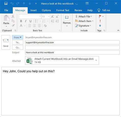Screen dimensions: 121x117
Task: Mark message as High Importance
Action: (x=100, y=21)
